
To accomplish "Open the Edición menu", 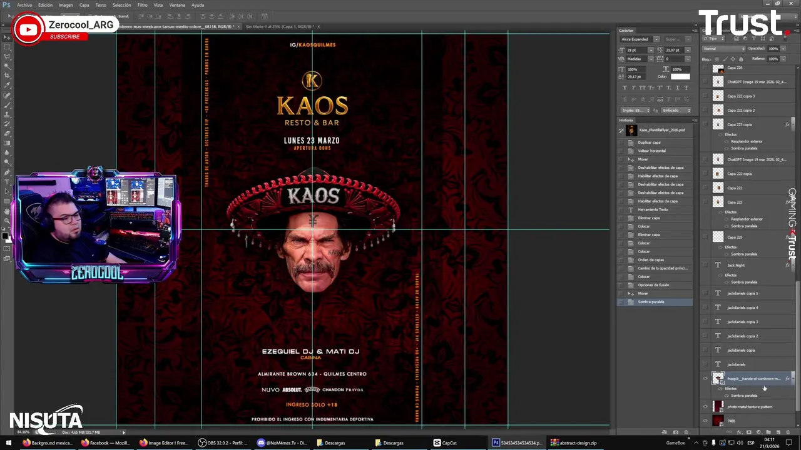I will [x=45, y=5].
